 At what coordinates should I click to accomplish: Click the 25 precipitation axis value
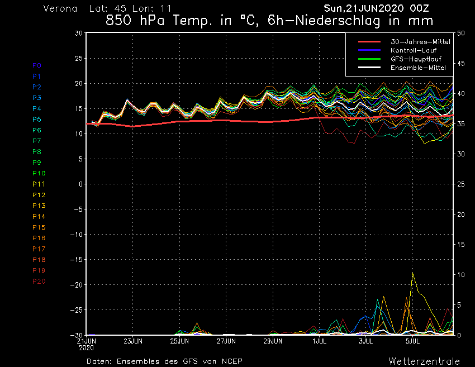pos(461,184)
